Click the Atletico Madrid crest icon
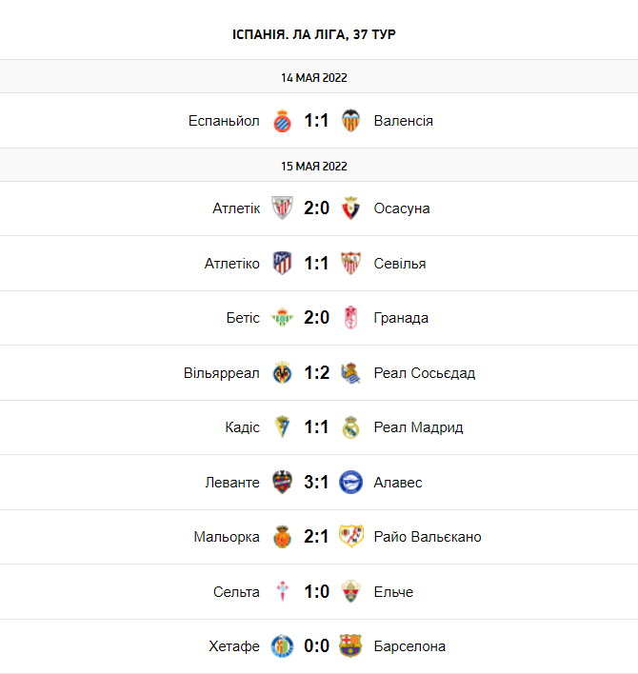Image resolution: width=638 pixels, height=674 pixels. coord(282,264)
